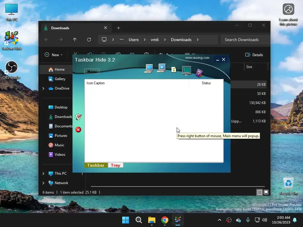Go up one folder level in Explorer
Screen dimensions: 303x227
(x=75, y=40)
